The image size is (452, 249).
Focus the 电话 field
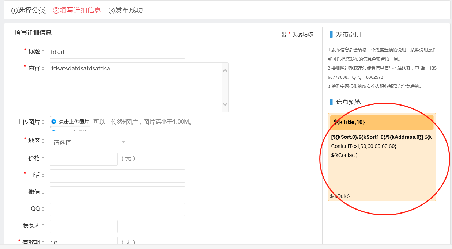117,176
